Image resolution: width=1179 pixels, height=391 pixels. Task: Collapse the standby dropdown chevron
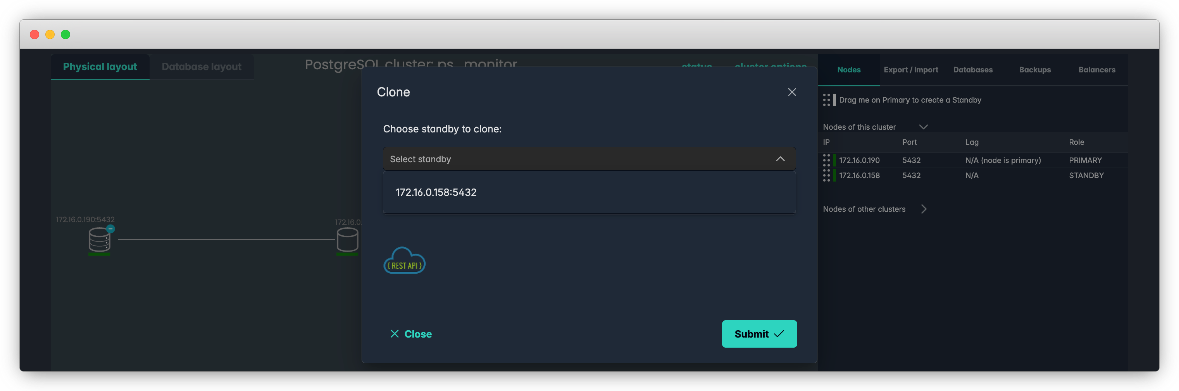point(780,159)
